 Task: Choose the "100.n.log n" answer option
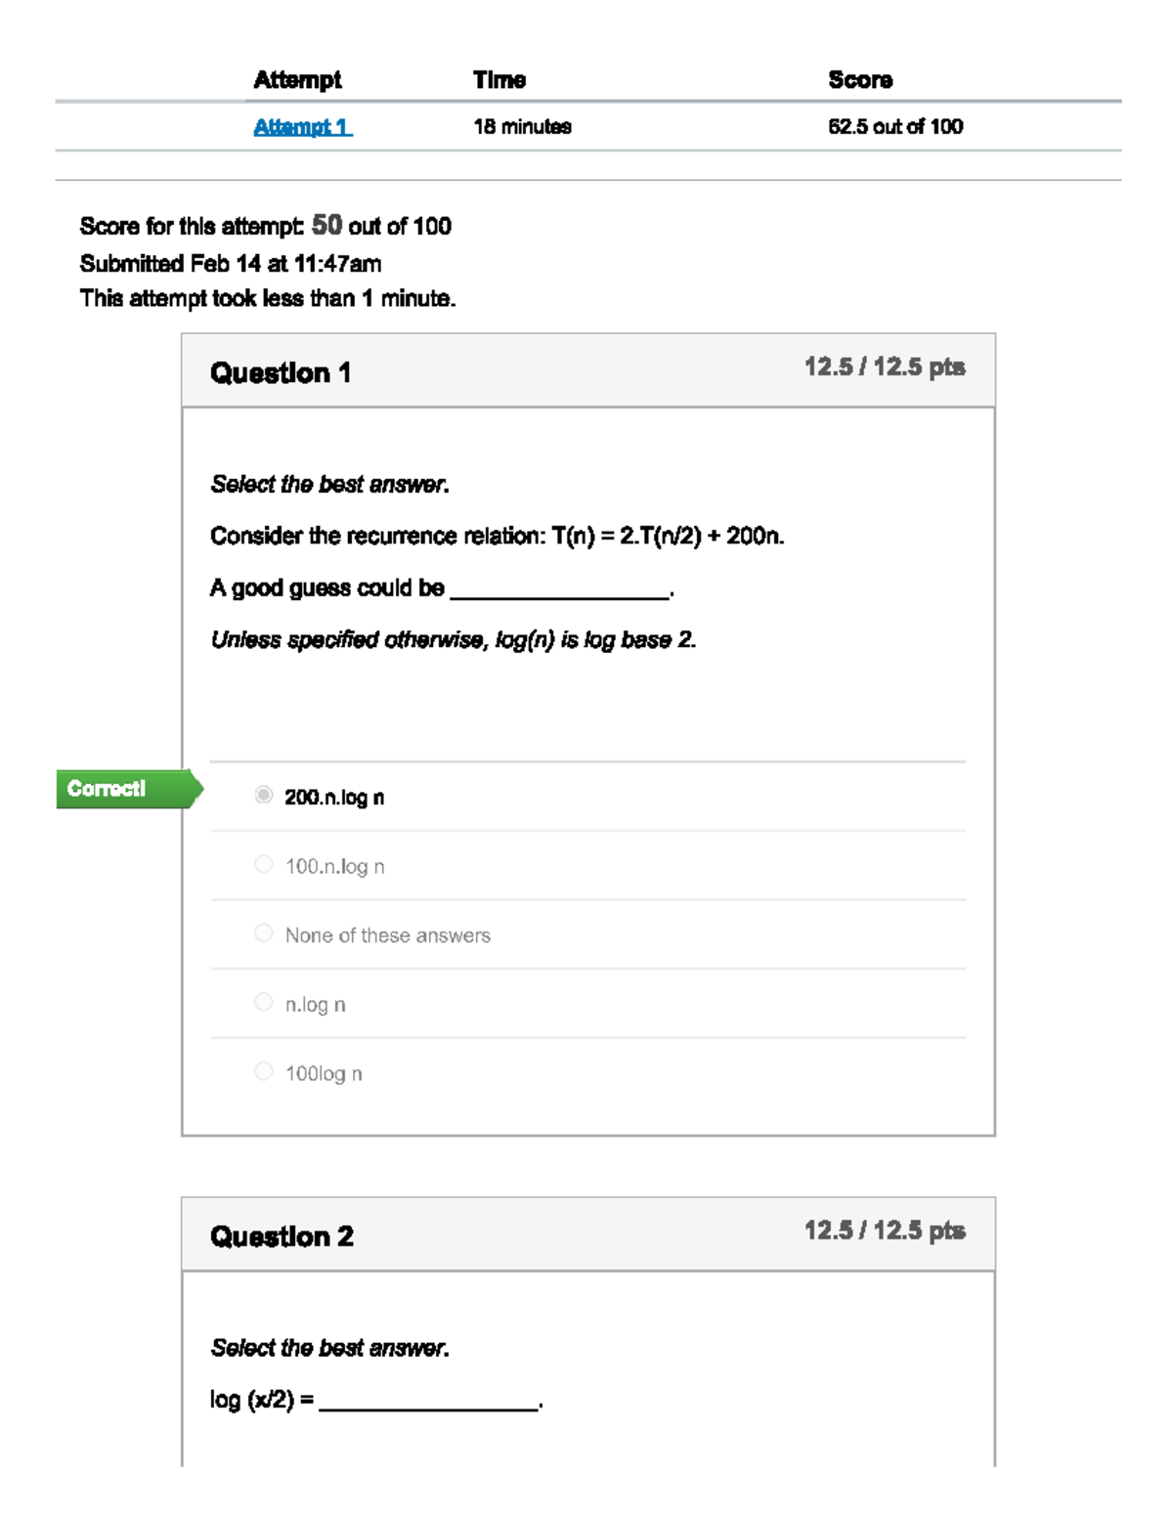click(x=262, y=865)
